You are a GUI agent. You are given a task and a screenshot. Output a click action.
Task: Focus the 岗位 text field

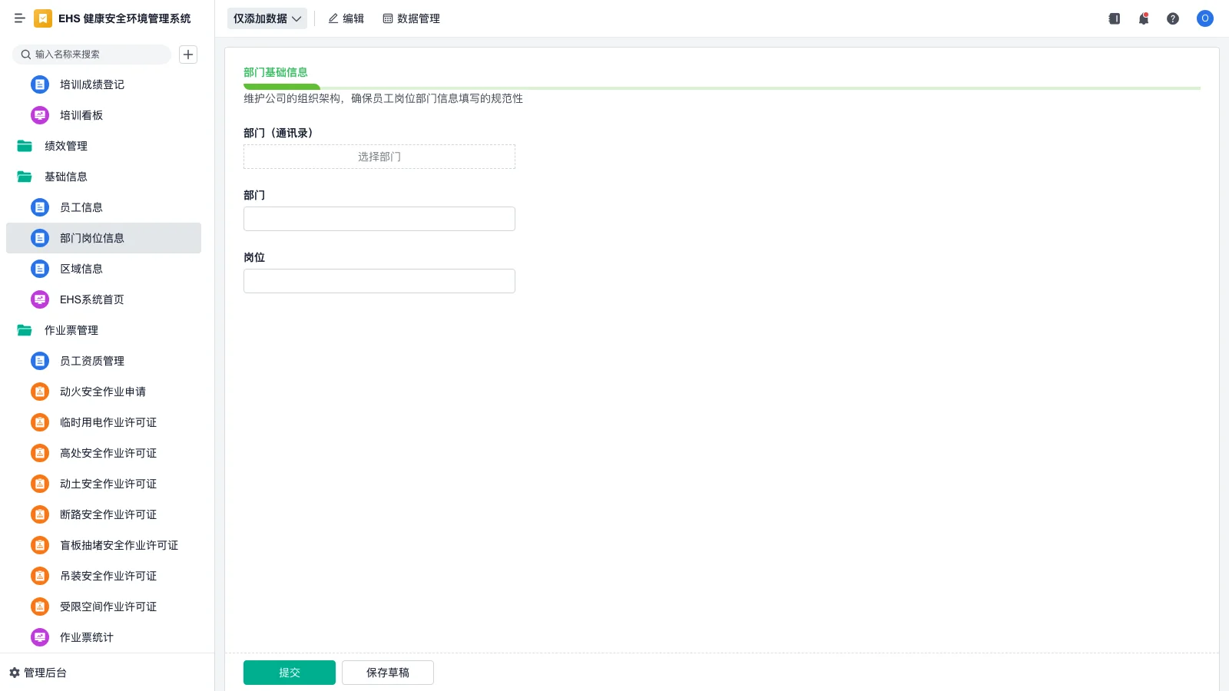pos(379,281)
